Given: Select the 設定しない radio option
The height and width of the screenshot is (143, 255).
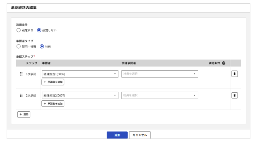Looking at the screenshot, I should point(39,30).
